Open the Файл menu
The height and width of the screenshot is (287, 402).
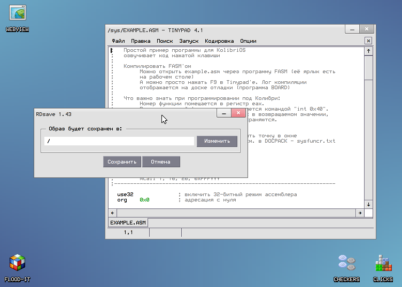coord(119,41)
